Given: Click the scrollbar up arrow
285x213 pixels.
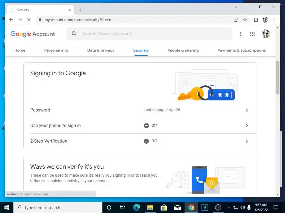Looking at the screenshot, I should [x=277, y=27].
